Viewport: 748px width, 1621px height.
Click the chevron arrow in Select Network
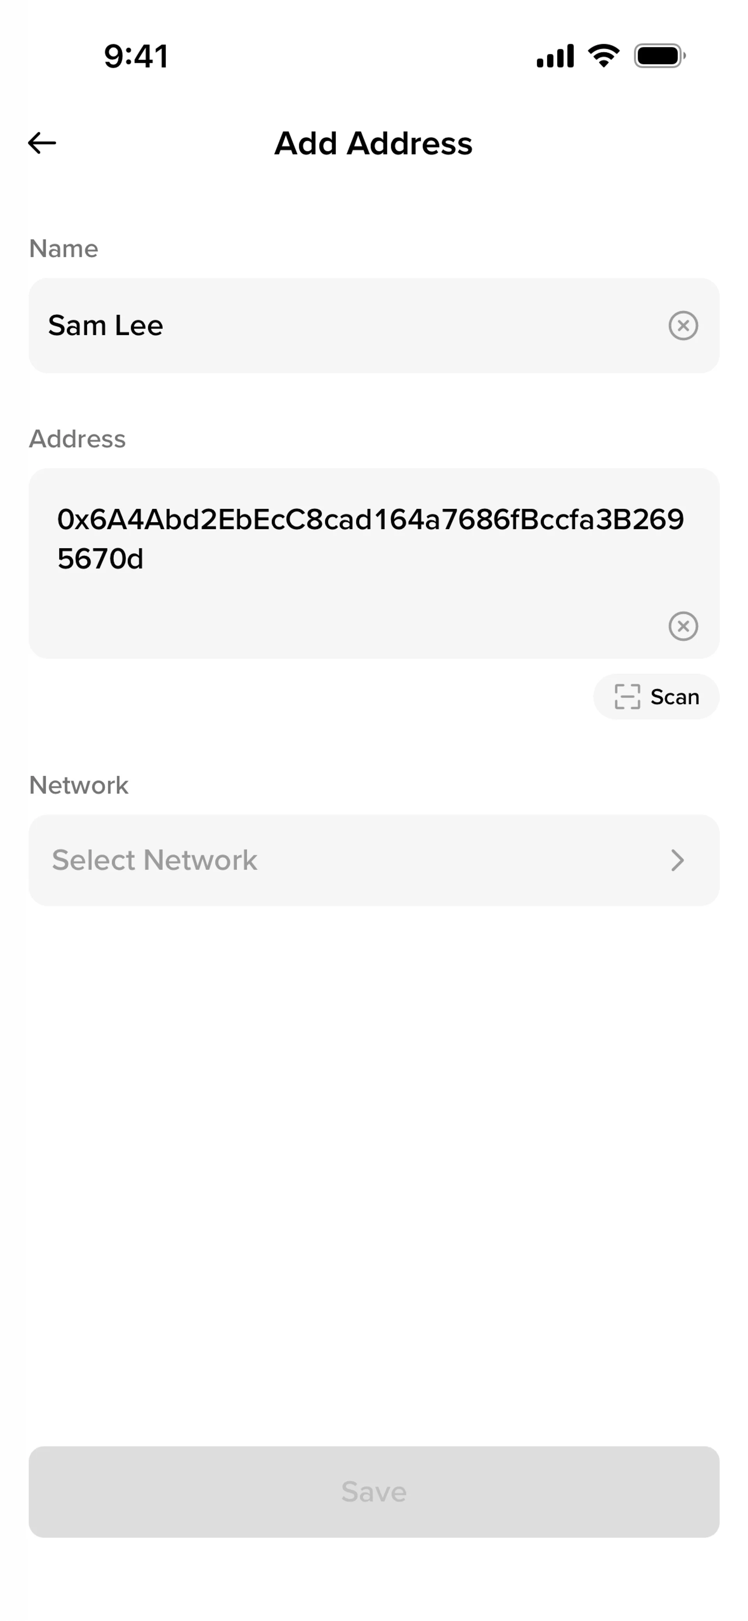[677, 860]
